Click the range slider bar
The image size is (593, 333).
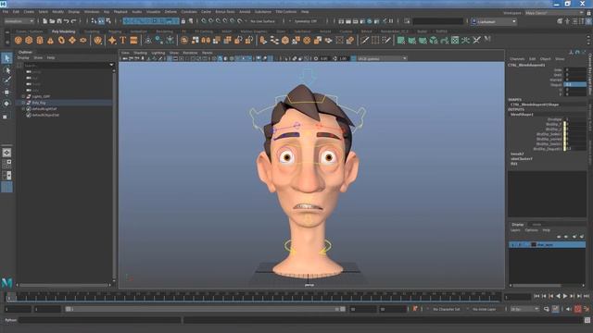coord(206,309)
